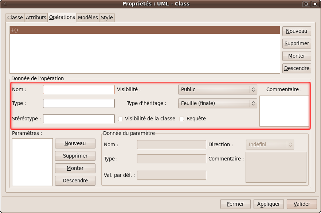The height and width of the screenshot is (213, 321).
Task: Click the operation Commentaire text area
Action: pos(284,111)
